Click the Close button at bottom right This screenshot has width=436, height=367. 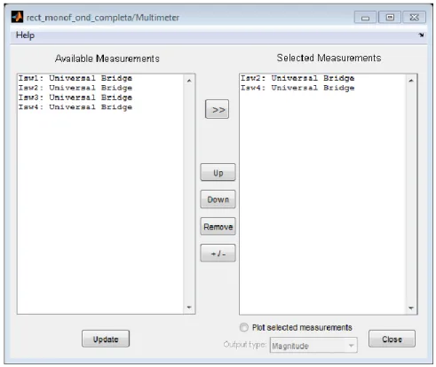pyautogui.click(x=392, y=339)
